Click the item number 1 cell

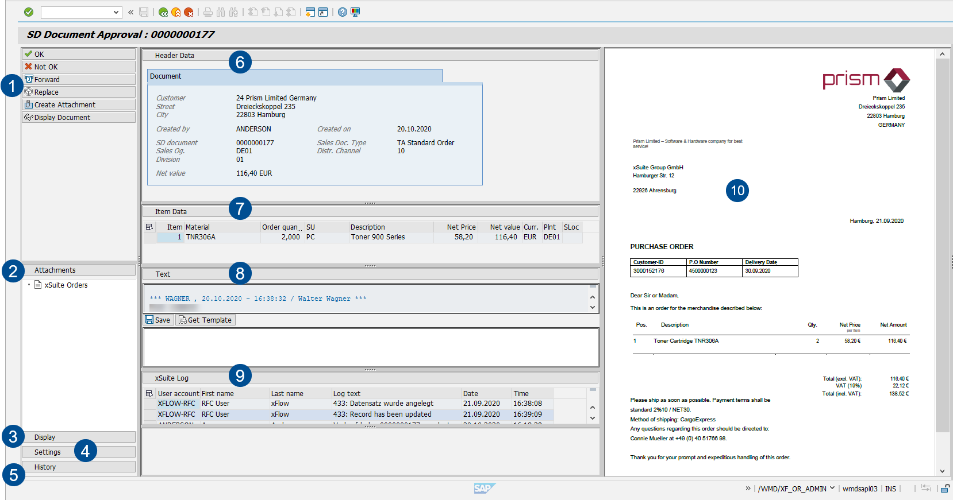[x=170, y=237]
